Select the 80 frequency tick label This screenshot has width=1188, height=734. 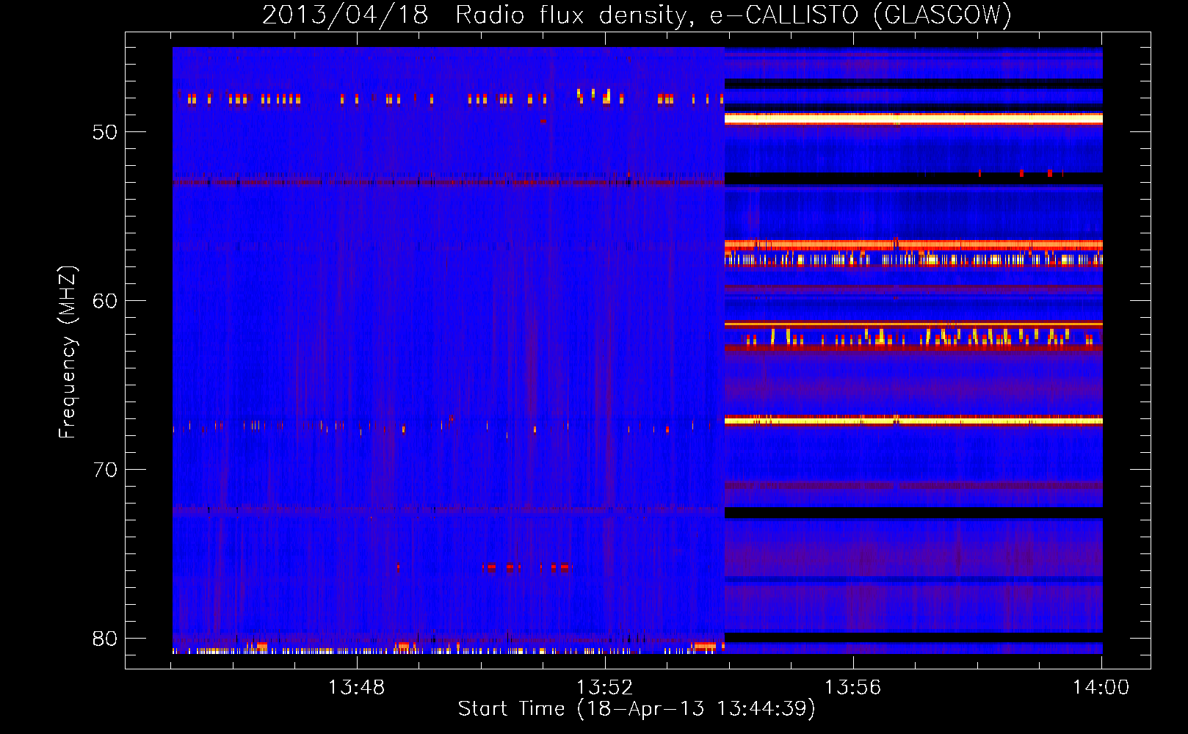coord(105,639)
